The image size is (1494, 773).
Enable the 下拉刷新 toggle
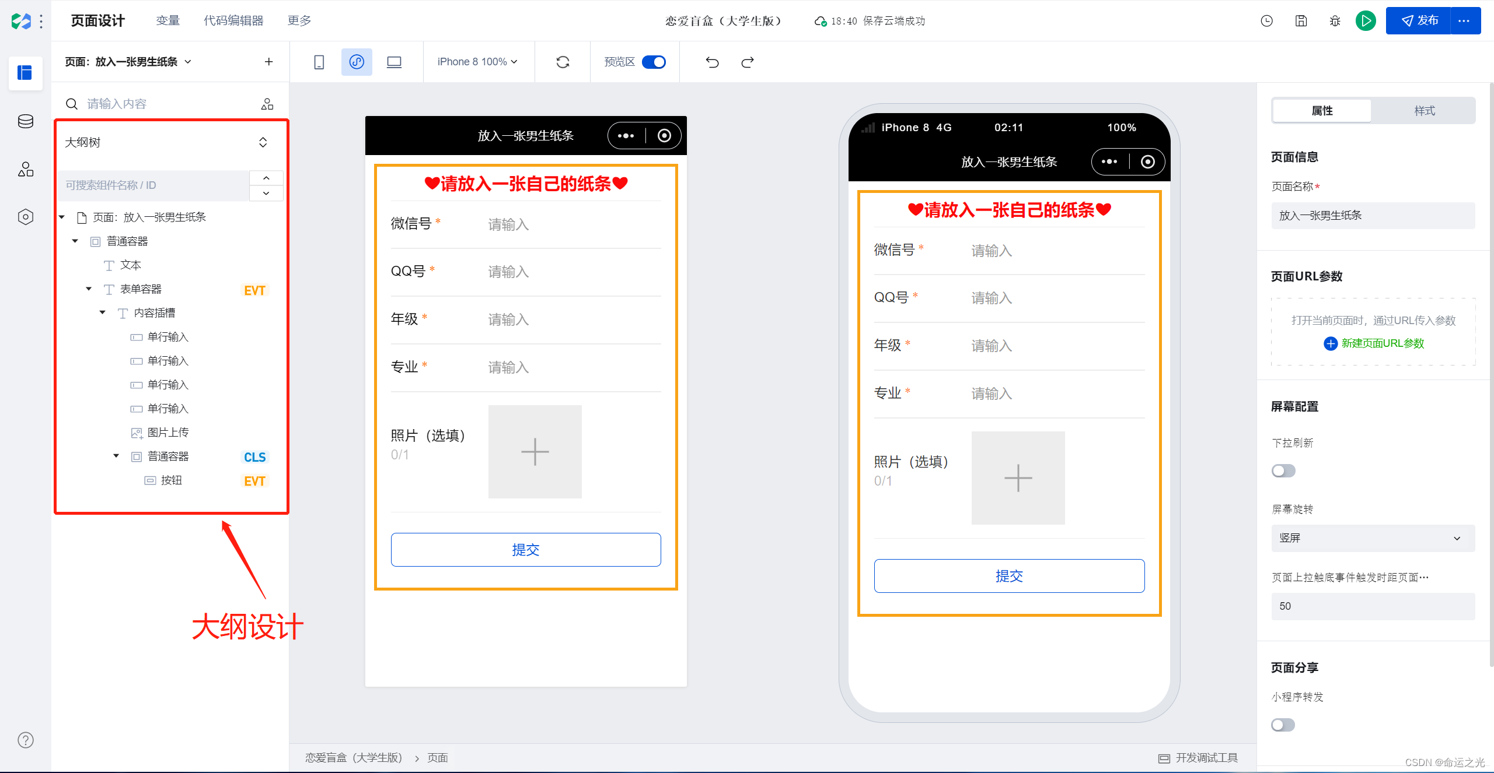(1283, 470)
